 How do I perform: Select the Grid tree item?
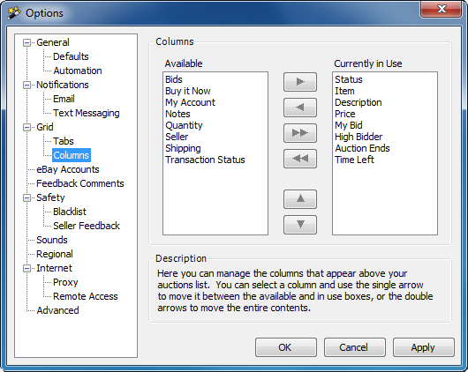(45, 127)
